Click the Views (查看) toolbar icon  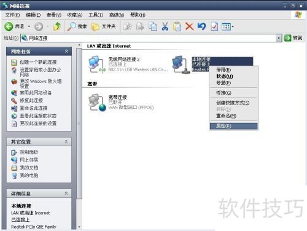[x=226, y=26]
